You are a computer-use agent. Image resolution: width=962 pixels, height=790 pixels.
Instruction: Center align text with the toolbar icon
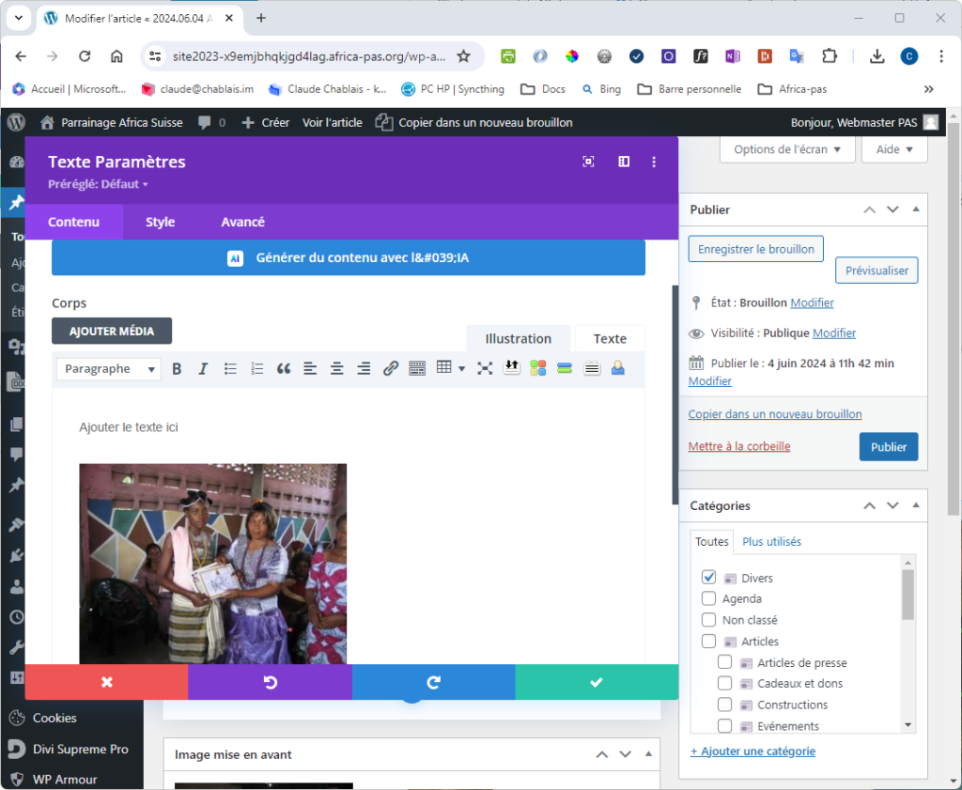[336, 369]
